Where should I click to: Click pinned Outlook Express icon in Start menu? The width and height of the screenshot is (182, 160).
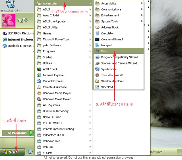pyautogui.click(x=5, y=46)
